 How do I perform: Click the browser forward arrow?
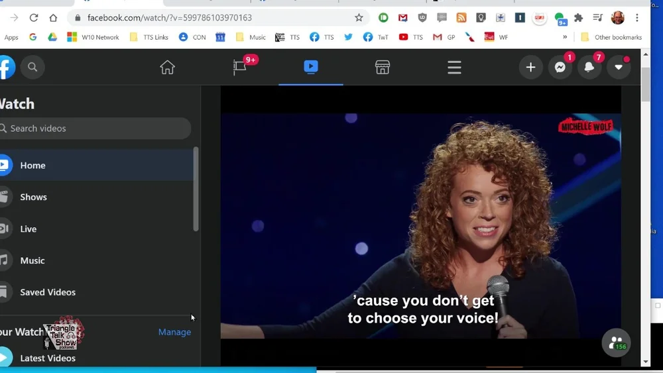[x=14, y=18]
